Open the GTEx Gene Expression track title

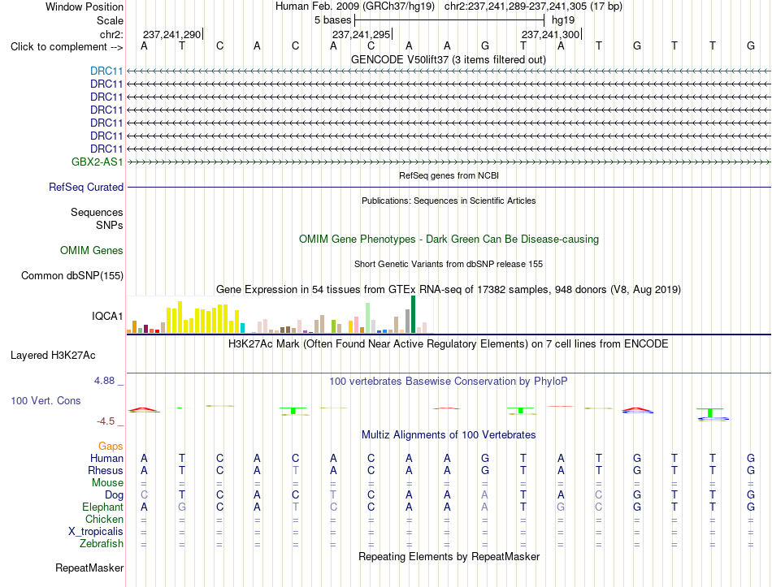point(449,289)
